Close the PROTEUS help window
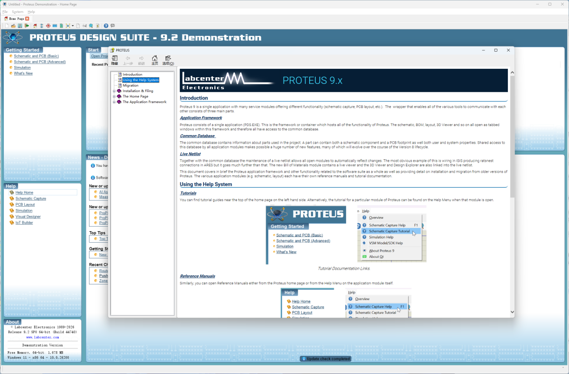This screenshot has width=569, height=374. [508, 50]
